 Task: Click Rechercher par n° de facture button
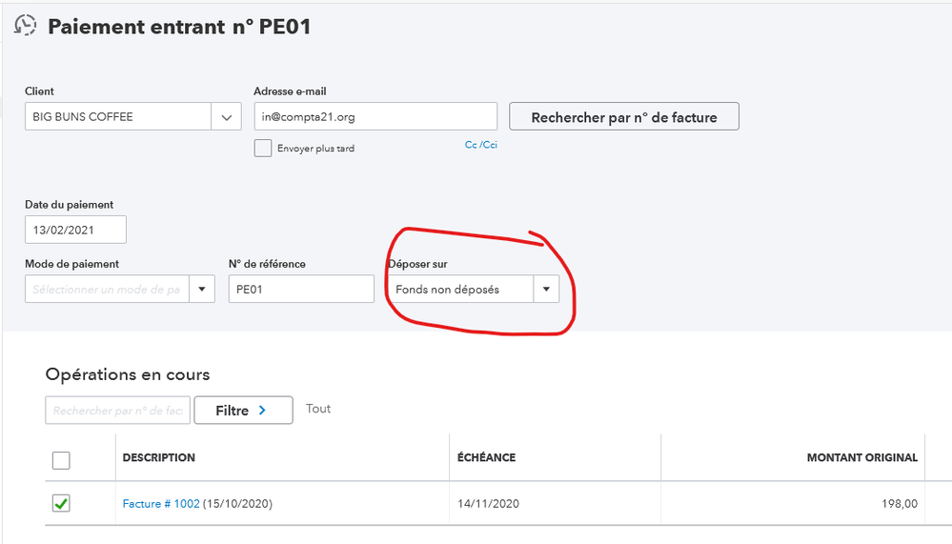tap(624, 116)
